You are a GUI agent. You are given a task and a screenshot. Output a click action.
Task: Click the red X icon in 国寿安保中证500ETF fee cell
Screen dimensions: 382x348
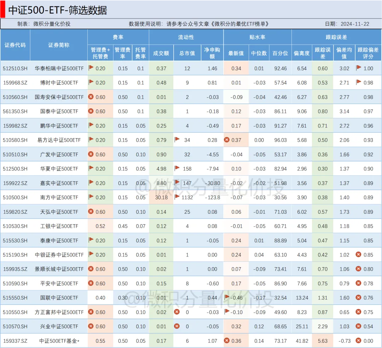(x=91, y=97)
